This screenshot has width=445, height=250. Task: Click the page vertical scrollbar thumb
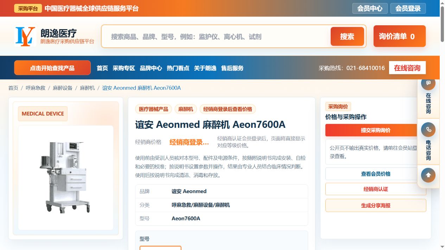coord(442,24)
